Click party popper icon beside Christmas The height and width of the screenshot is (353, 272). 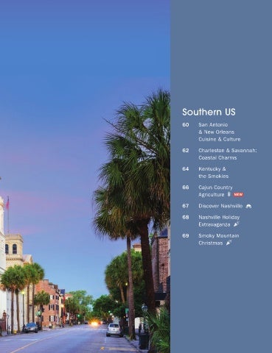pos(229,243)
